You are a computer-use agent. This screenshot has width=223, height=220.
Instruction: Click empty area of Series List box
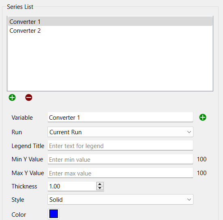(110, 63)
